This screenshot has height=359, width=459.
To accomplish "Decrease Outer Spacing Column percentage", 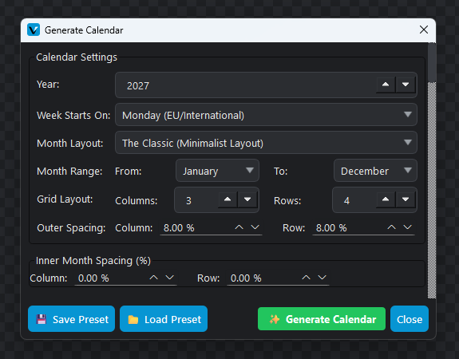I will pyautogui.click(x=255, y=227).
